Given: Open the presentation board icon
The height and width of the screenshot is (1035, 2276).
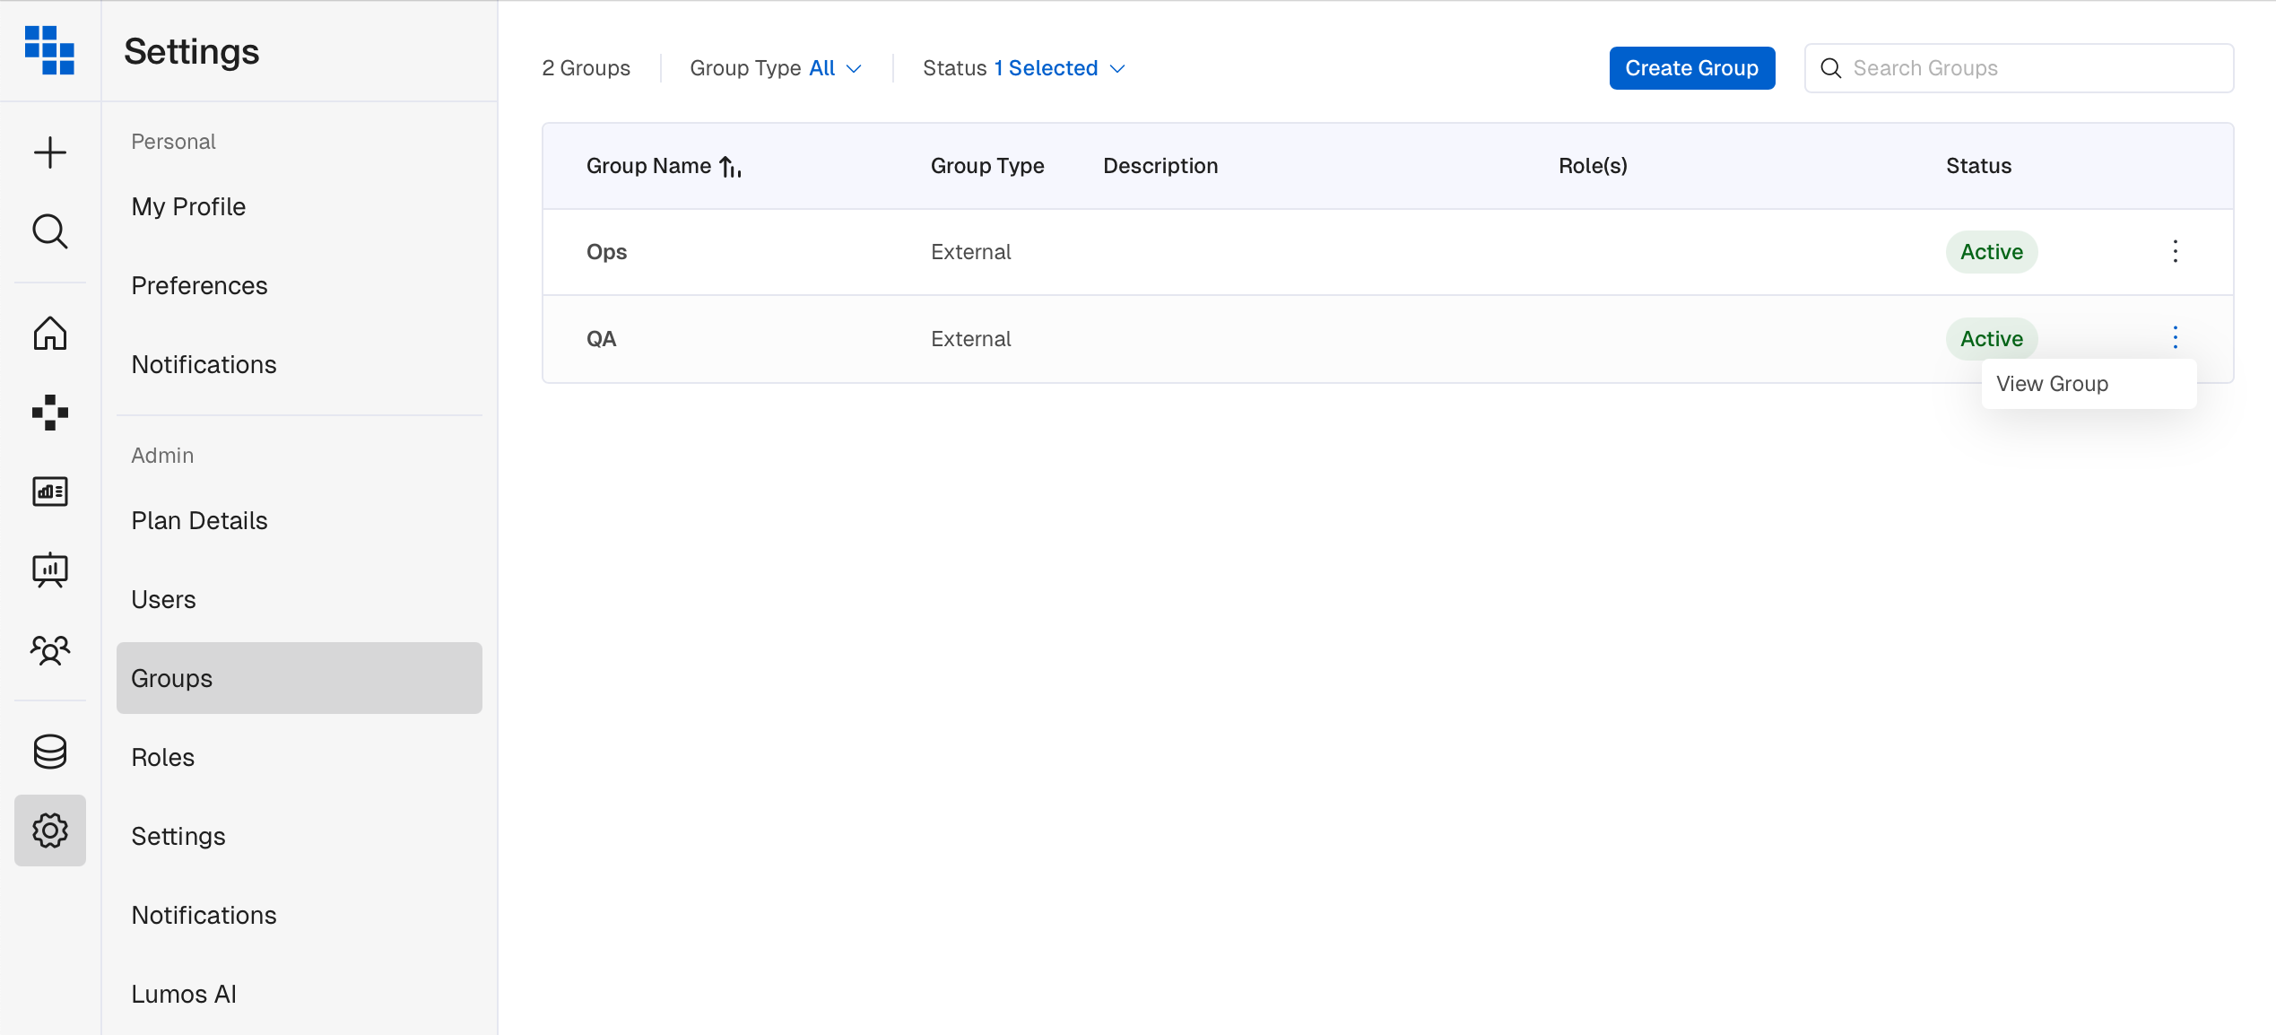Looking at the screenshot, I should 50,570.
